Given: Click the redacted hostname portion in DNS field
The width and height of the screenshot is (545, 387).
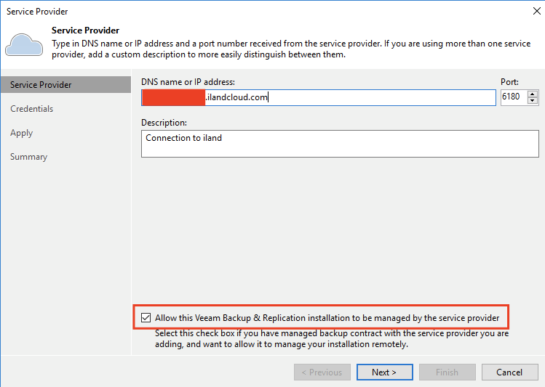Looking at the screenshot, I should pos(173,97).
